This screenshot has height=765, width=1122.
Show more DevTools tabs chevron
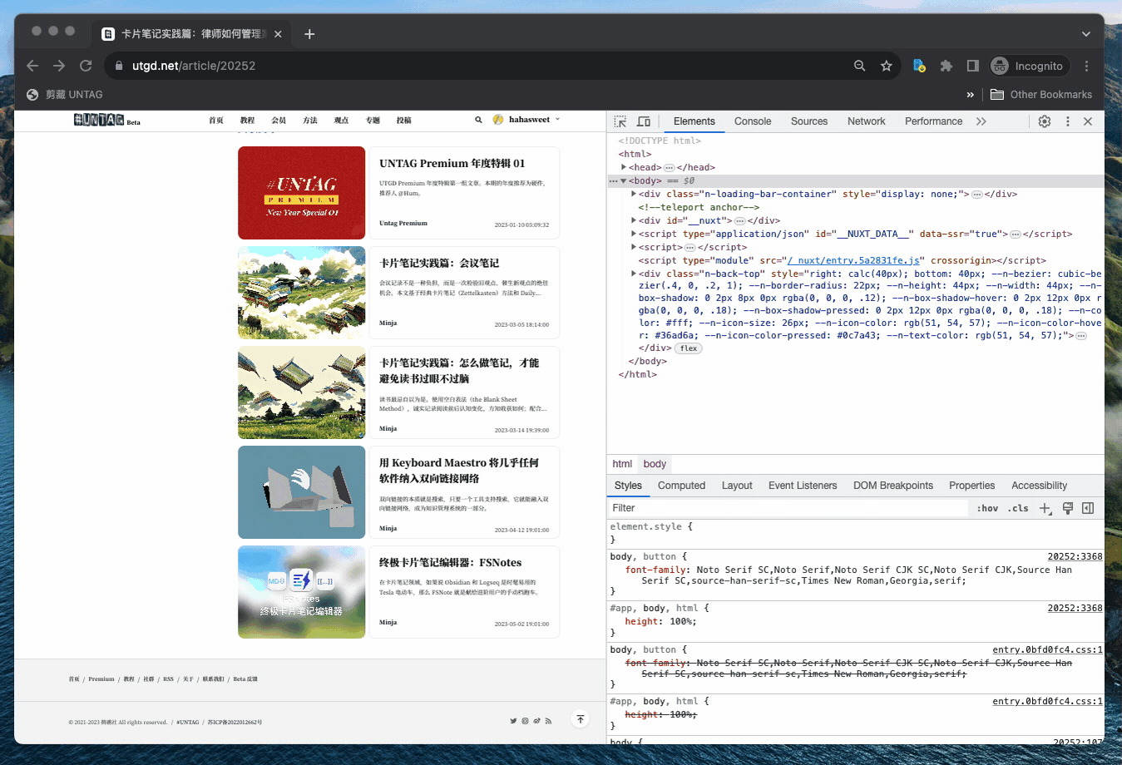981,121
